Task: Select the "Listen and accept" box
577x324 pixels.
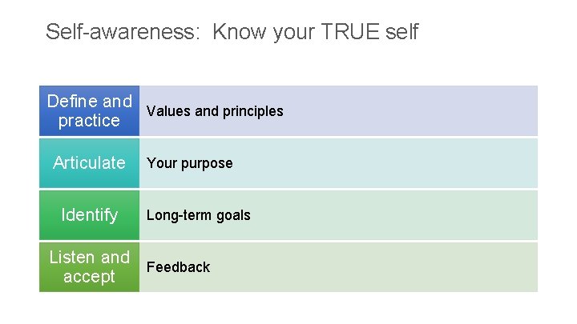Action: [x=89, y=267]
